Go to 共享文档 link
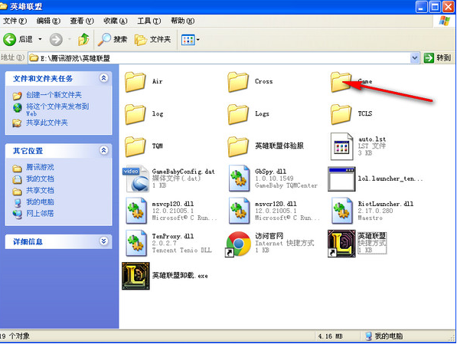The width and height of the screenshot is (457, 344). pos(41,191)
